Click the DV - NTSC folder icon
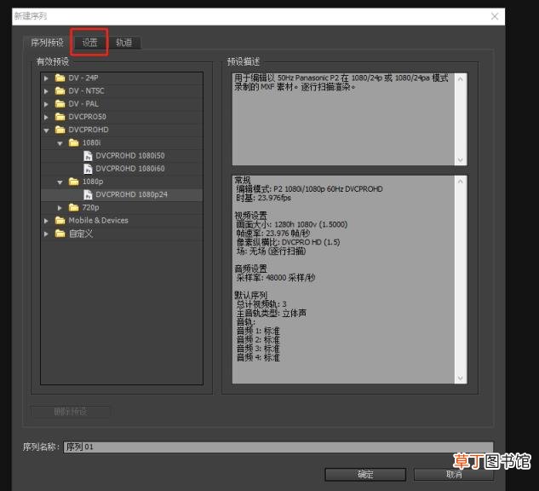The width and height of the screenshot is (539, 491). point(60,91)
